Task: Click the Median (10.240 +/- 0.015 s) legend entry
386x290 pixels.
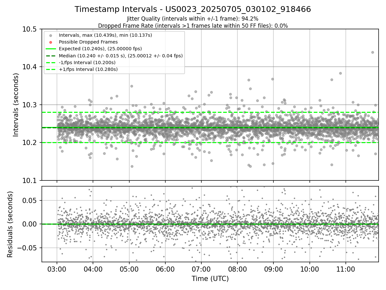Action: click(x=121, y=56)
